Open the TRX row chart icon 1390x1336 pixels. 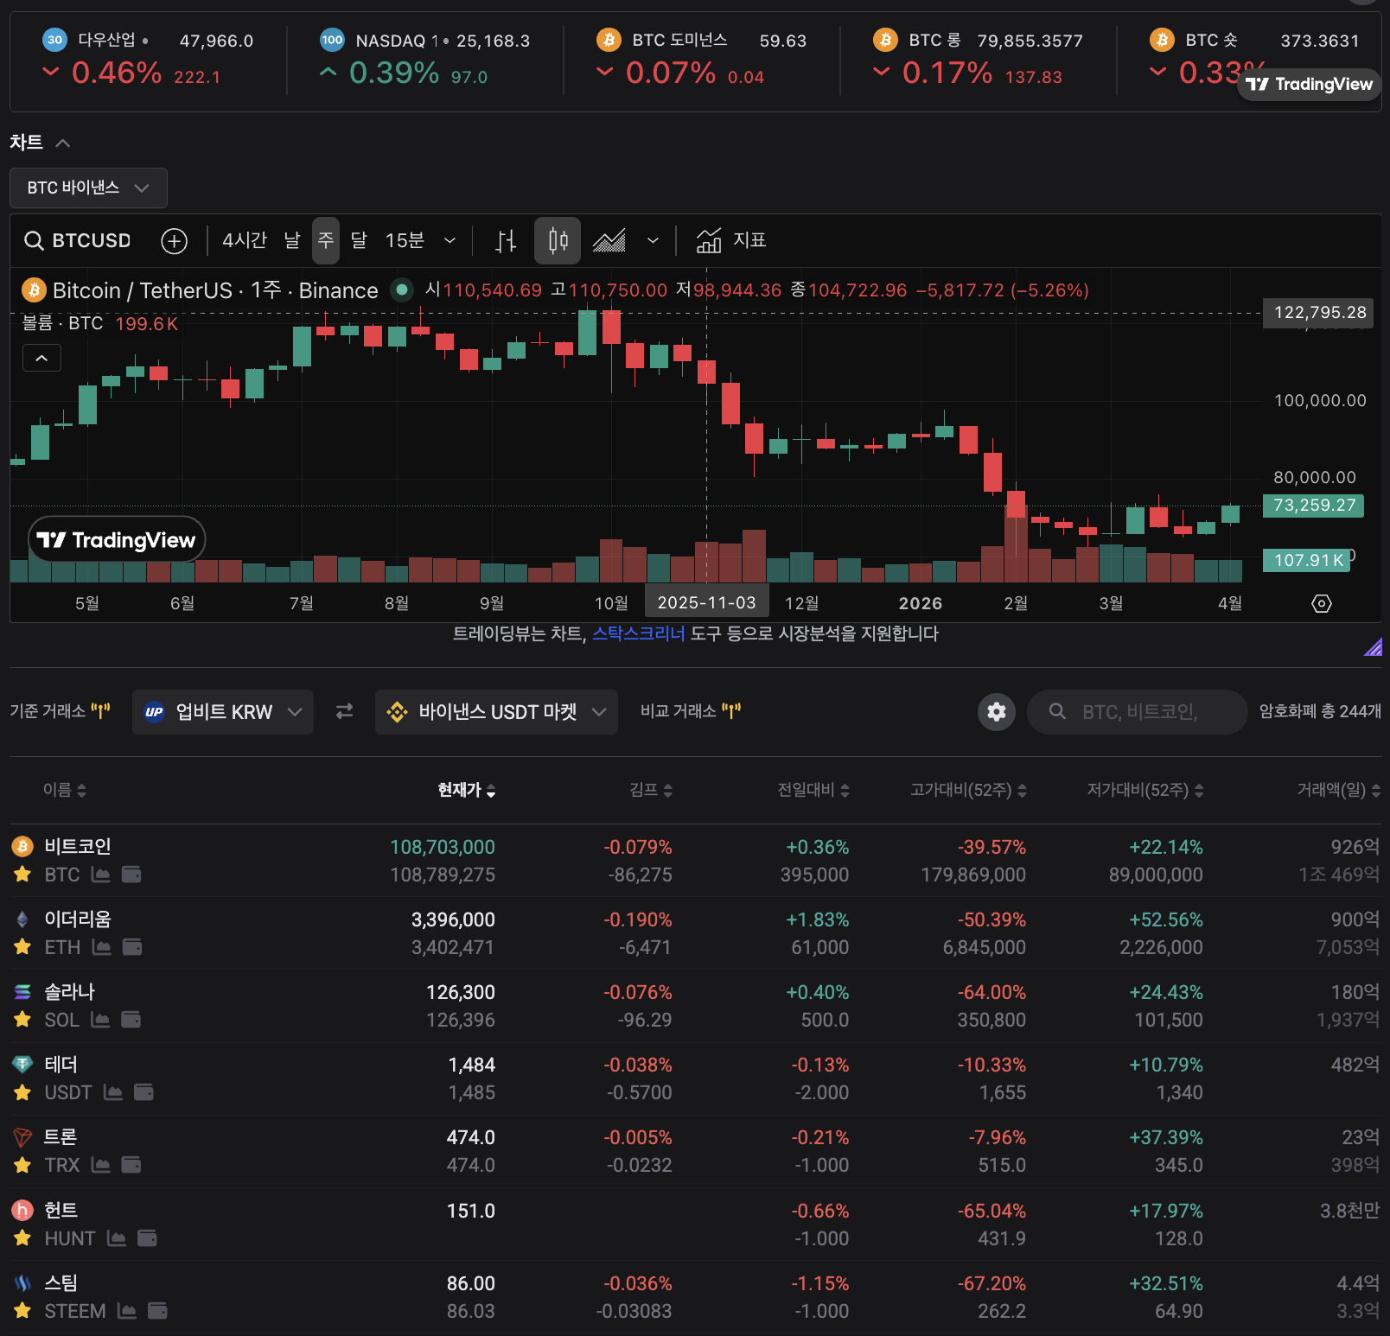101,1165
